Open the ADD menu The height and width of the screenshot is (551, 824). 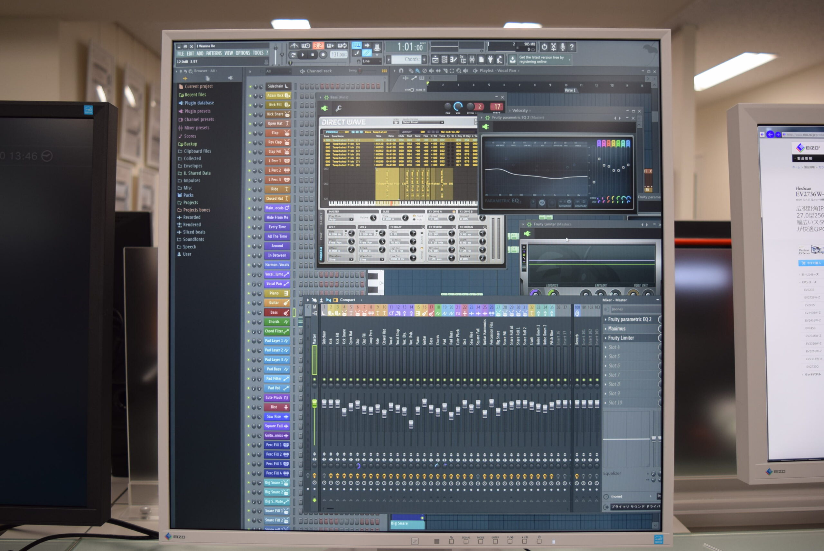tap(200, 53)
